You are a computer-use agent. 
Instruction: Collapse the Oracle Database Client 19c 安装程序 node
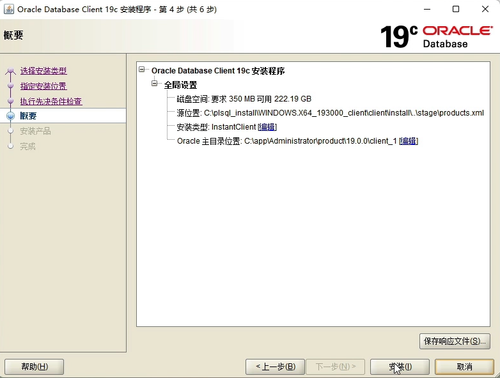(142, 70)
